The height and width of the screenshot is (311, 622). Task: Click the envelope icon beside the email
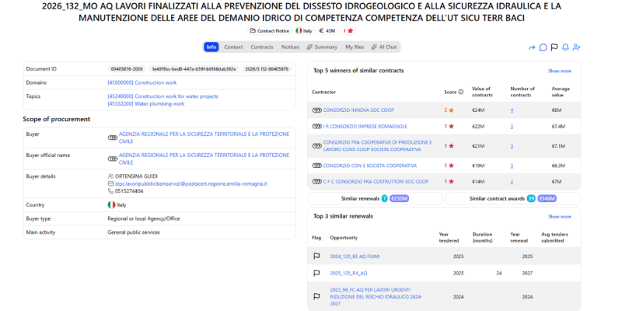coord(110,183)
